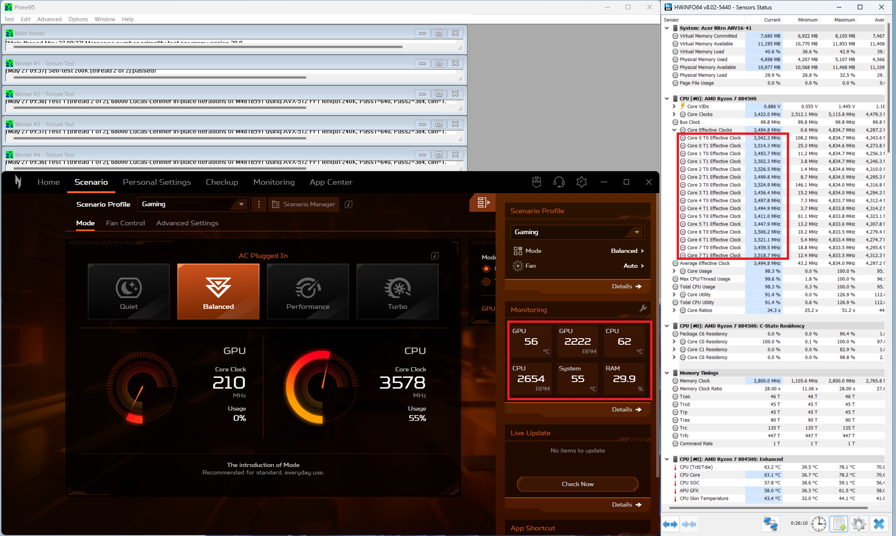Open HWiNFO sensor settings gear icon
896x536 pixels.
coord(859,524)
